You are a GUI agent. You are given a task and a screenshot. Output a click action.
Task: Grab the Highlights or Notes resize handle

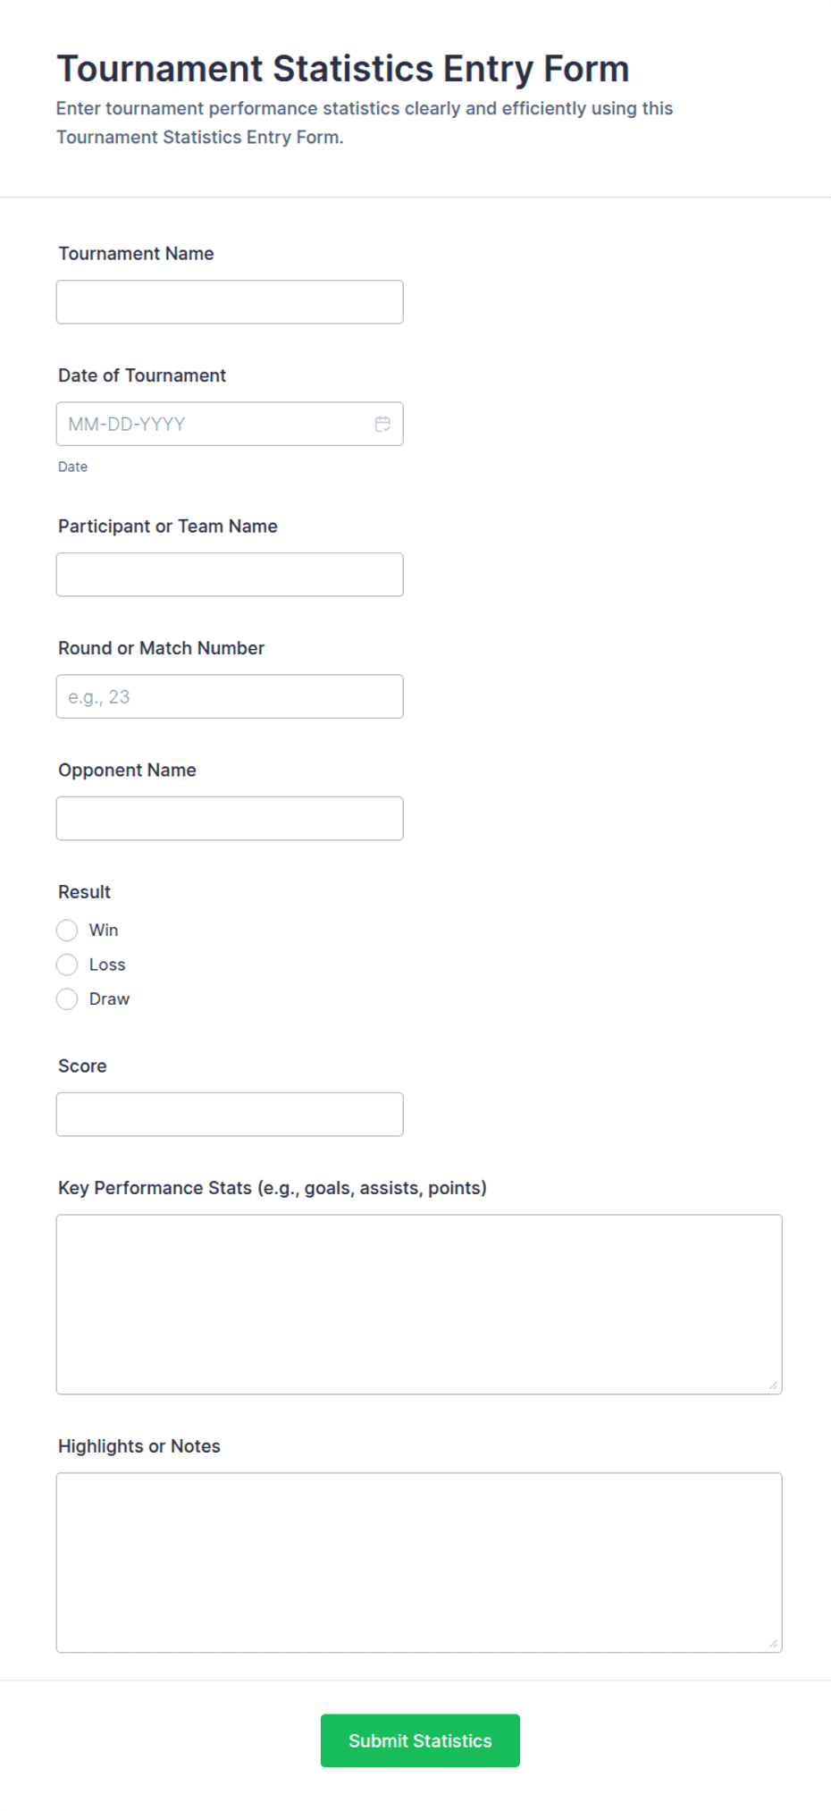tap(773, 1644)
